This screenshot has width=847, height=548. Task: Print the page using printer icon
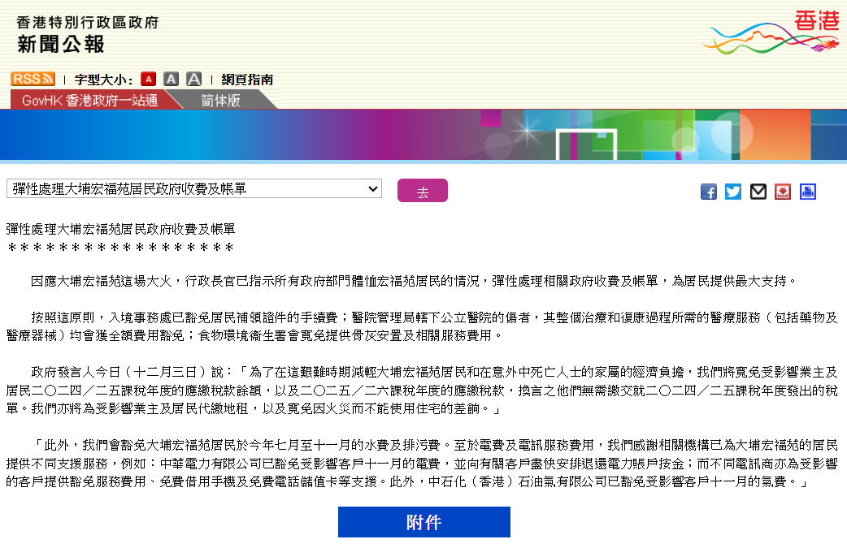point(807,192)
